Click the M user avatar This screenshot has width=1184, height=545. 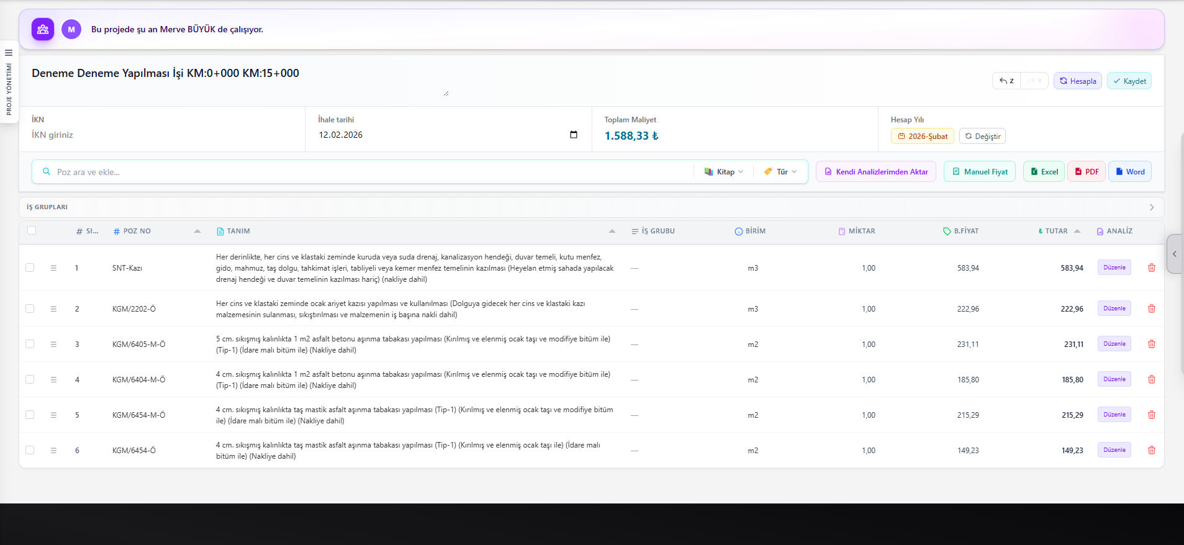pos(71,29)
